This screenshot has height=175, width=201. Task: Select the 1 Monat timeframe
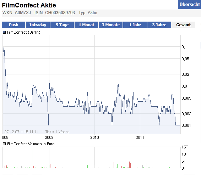(x=86, y=25)
